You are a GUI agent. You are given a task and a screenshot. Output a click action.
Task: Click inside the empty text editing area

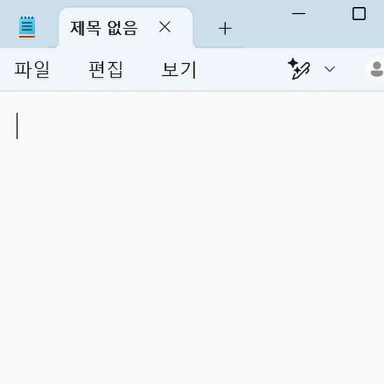192,237
